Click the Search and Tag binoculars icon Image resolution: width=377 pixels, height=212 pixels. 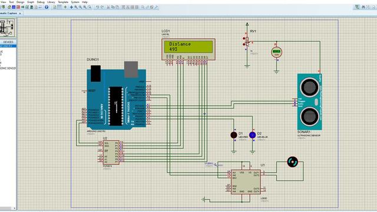point(363,7)
